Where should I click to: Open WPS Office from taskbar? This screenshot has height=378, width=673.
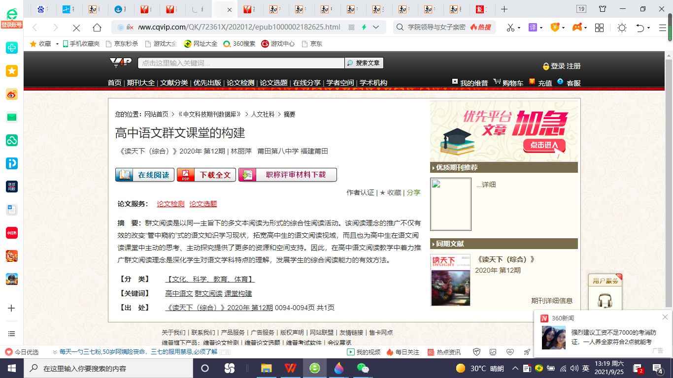290,368
